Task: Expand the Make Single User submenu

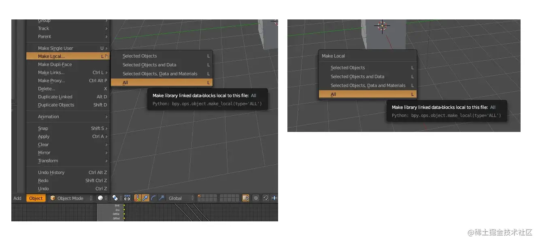Action: [68, 48]
